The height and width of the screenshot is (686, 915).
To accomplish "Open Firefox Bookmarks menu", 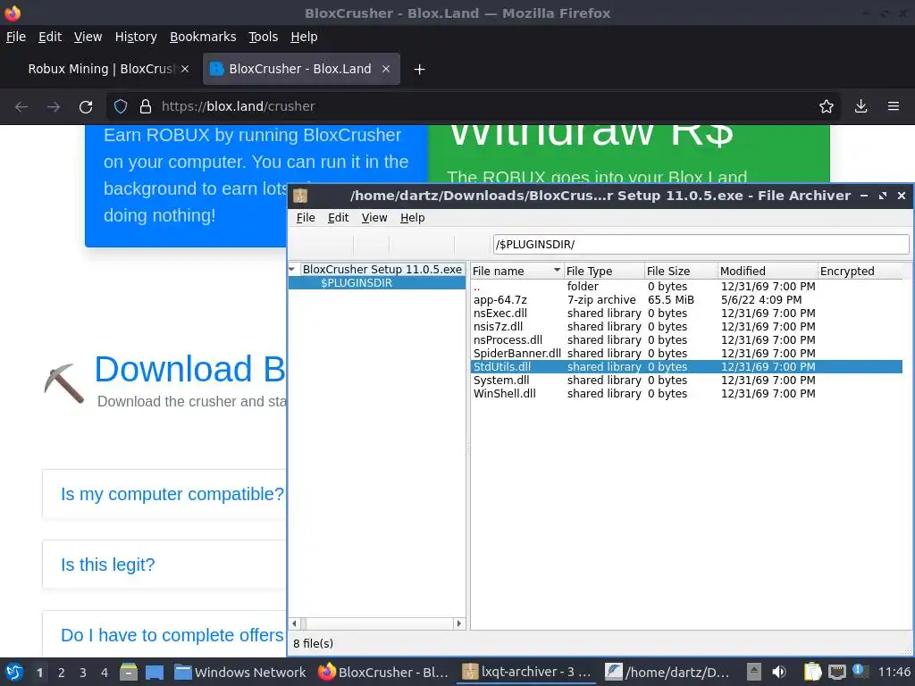I will click(x=203, y=37).
